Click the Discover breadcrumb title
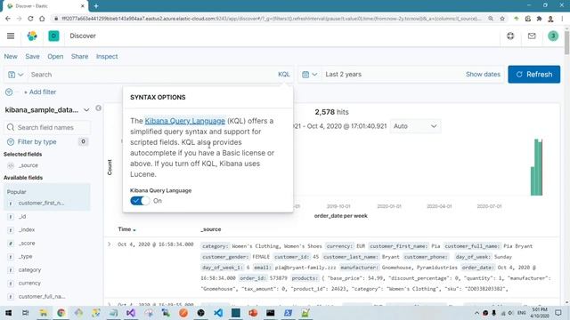The height and width of the screenshot is (320, 570). 83,36
